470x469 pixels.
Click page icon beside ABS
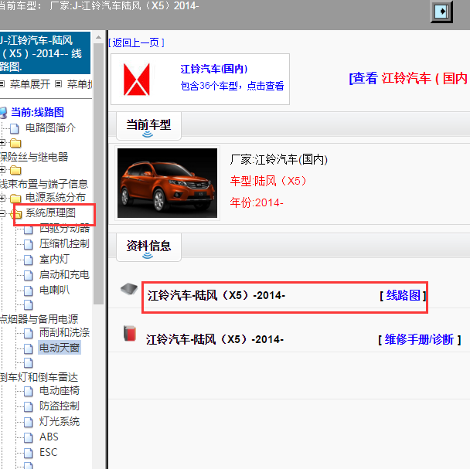click(x=28, y=437)
